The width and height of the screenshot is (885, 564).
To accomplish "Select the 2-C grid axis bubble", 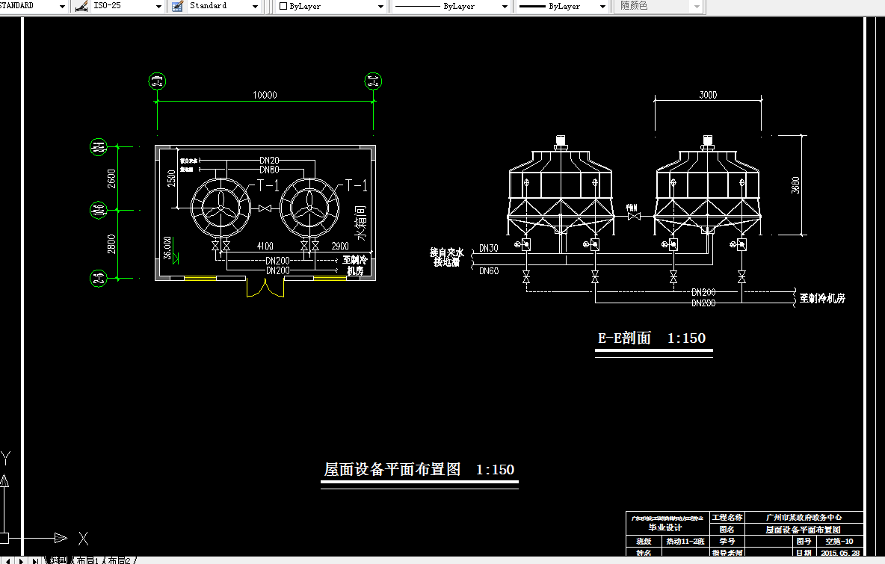I will point(373,81).
